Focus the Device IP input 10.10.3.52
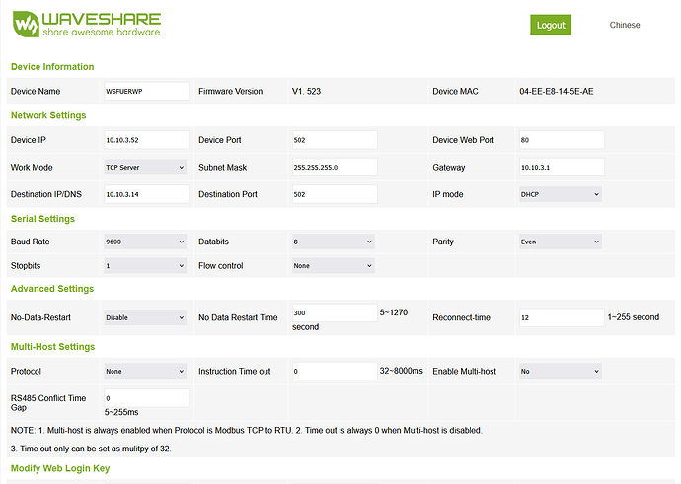 147,140
